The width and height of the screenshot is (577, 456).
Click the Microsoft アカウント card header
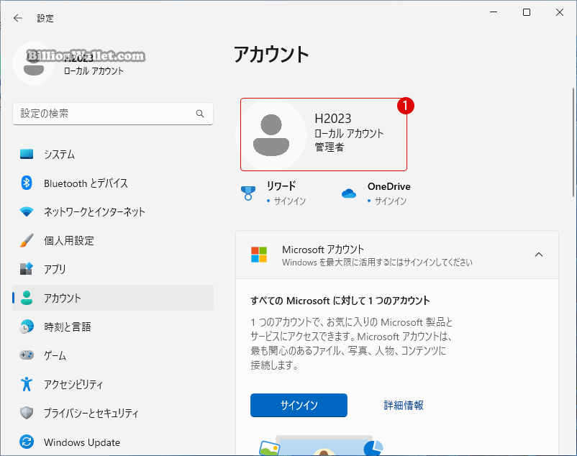click(397, 255)
